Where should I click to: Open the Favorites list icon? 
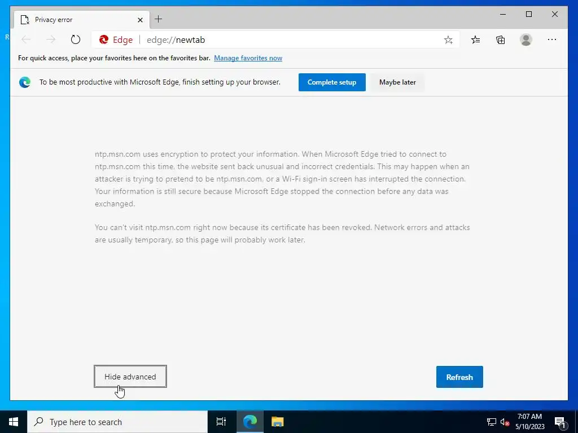pyautogui.click(x=475, y=39)
